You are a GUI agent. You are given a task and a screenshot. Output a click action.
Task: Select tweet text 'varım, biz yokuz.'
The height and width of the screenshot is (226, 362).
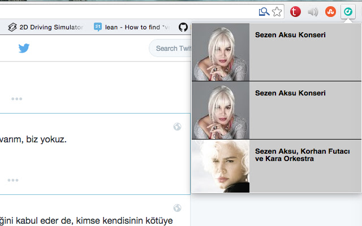(x=33, y=140)
